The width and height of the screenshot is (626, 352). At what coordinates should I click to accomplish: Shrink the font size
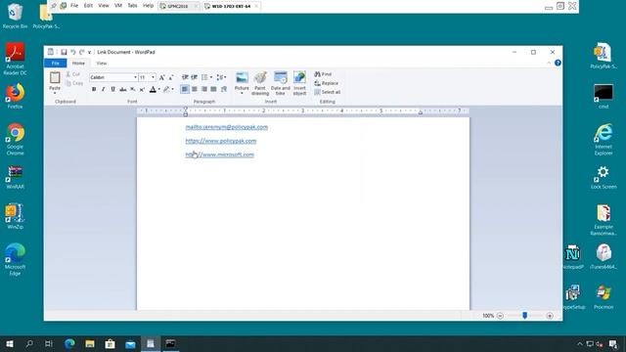tap(171, 77)
